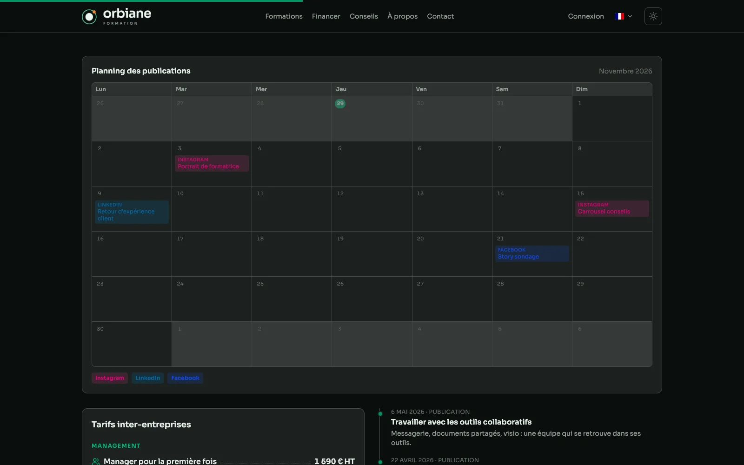Select calendar day 25
The image size is (744, 465).
pyautogui.click(x=292, y=299)
